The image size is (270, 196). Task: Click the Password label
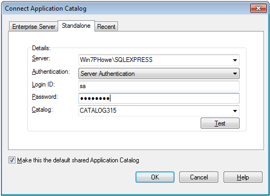tap(45, 97)
